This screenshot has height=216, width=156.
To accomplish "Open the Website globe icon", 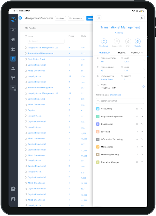I will pyautogui.click(x=138, y=41).
